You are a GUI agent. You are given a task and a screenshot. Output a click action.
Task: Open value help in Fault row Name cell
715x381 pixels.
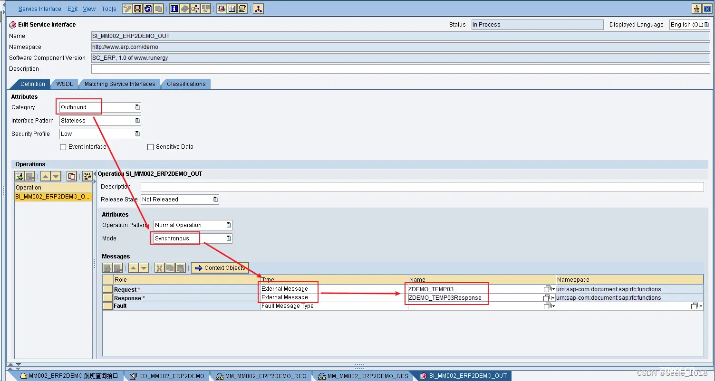(549, 306)
